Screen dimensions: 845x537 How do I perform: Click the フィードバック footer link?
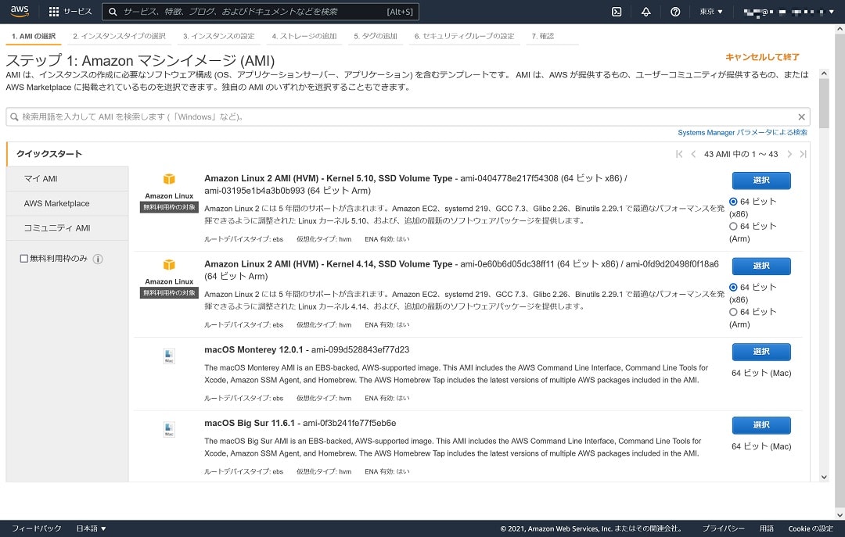[36, 528]
